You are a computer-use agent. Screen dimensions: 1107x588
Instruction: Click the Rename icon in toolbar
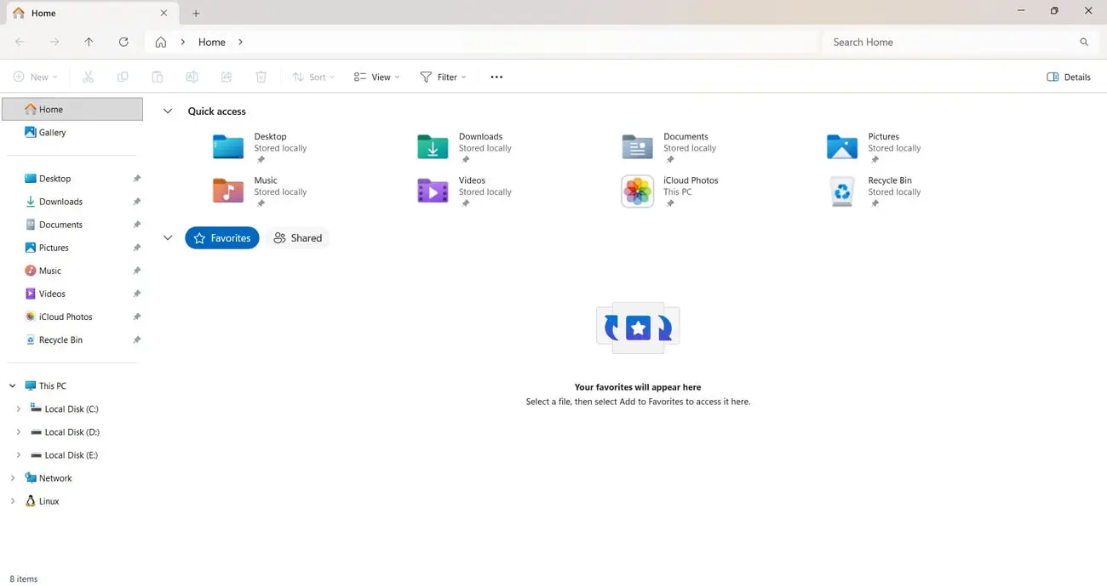pyautogui.click(x=192, y=77)
